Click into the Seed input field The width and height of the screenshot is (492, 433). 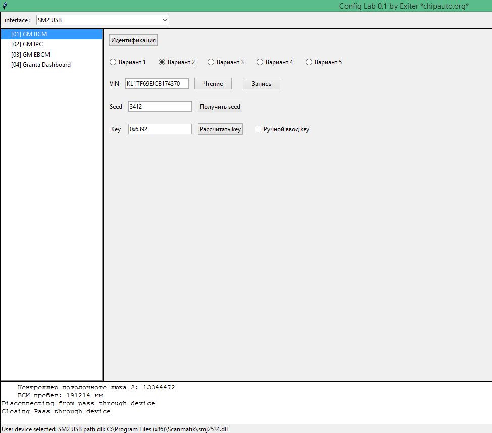pyautogui.click(x=160, y=107)
